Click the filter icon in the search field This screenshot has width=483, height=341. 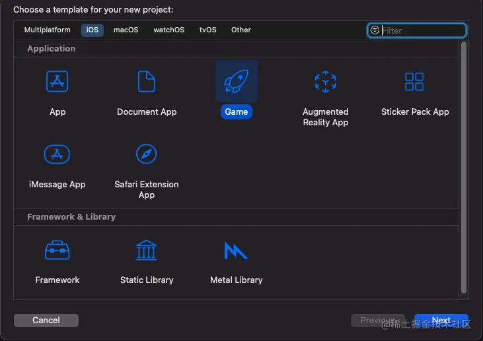coord(375,30)
